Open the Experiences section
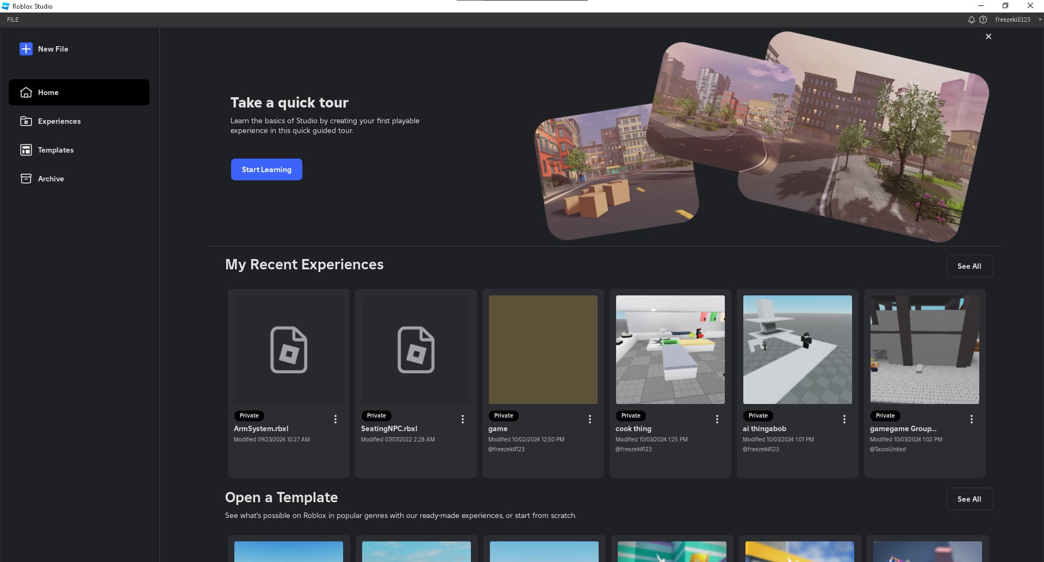 [59, 121]
